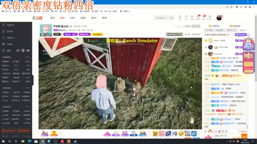Expand the 视频 video dropdown
Screen dimensions: 257x144
(83, 18)
